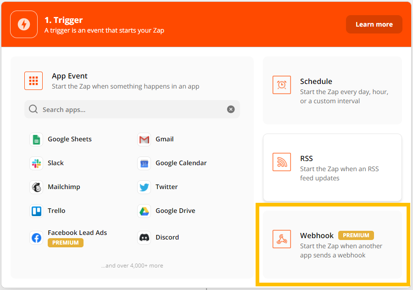Open the Learn more button
Screen dimensions: 413x290
pos(374,24)
